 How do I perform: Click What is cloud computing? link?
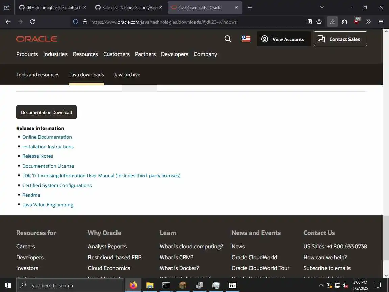pos(191,247)
